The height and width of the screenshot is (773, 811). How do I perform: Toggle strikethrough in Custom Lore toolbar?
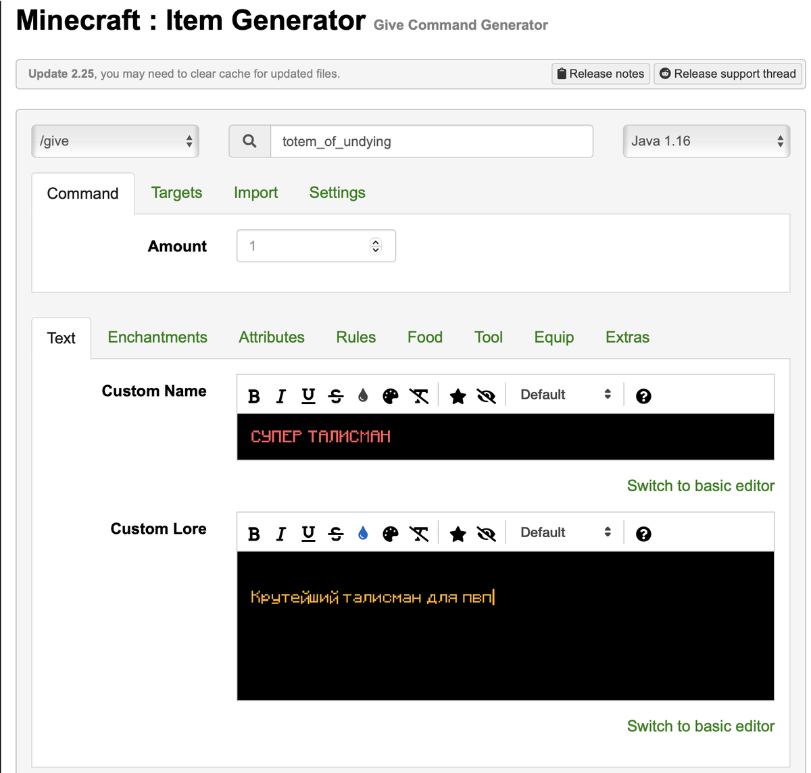(x=336, y=534)
